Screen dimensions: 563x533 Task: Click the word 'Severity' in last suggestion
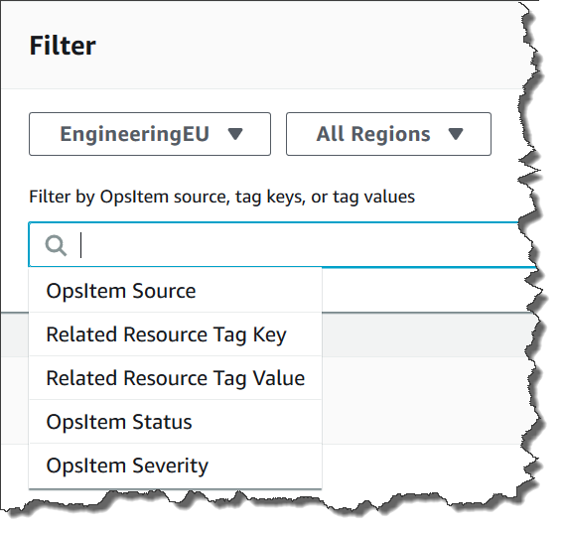(170, 466)
